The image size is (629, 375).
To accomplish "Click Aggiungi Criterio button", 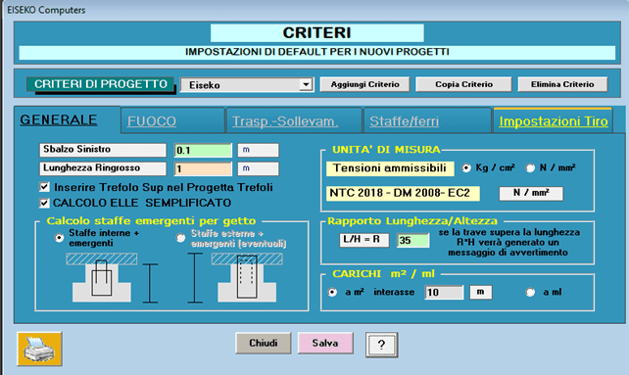I will [x=364, y=84].
